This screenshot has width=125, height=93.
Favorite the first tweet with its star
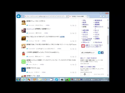pyautogui.click(x=76, y=25)
